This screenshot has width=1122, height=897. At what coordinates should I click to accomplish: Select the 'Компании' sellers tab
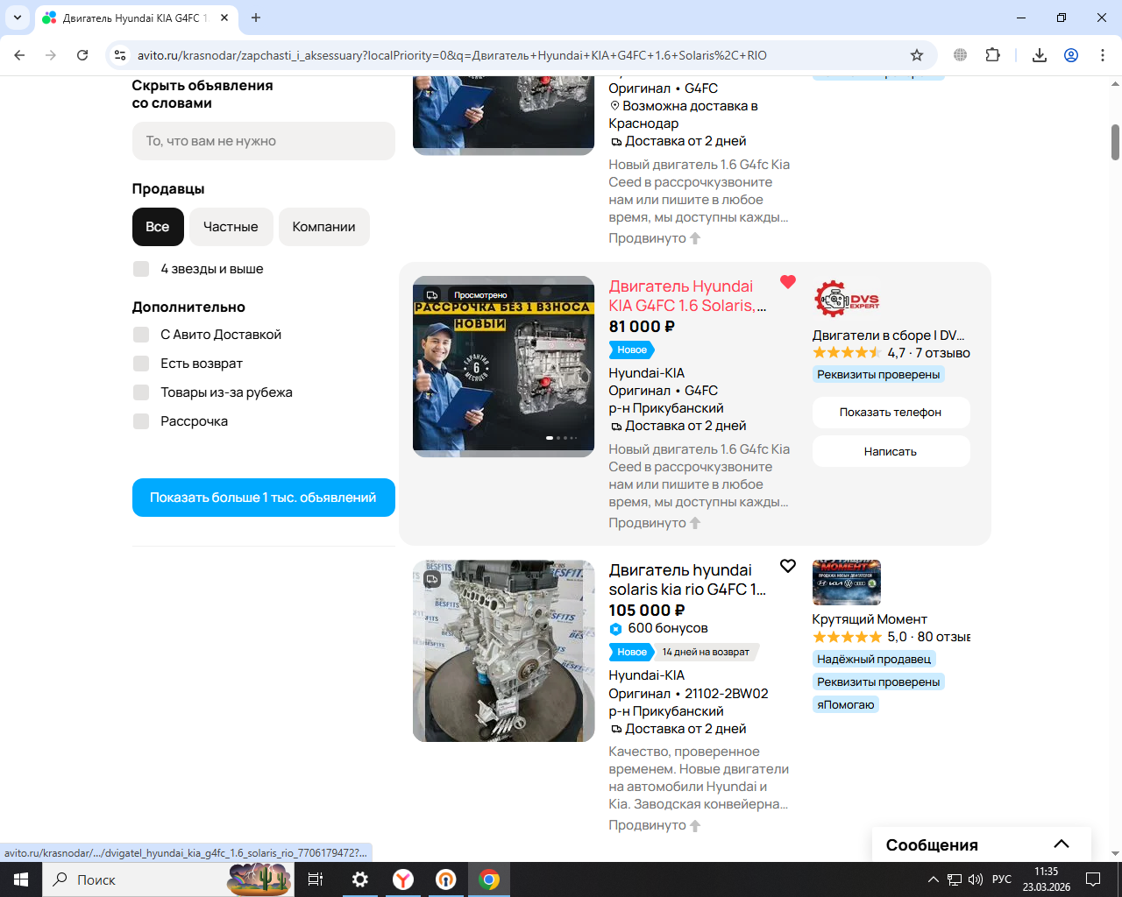[323, 227]
